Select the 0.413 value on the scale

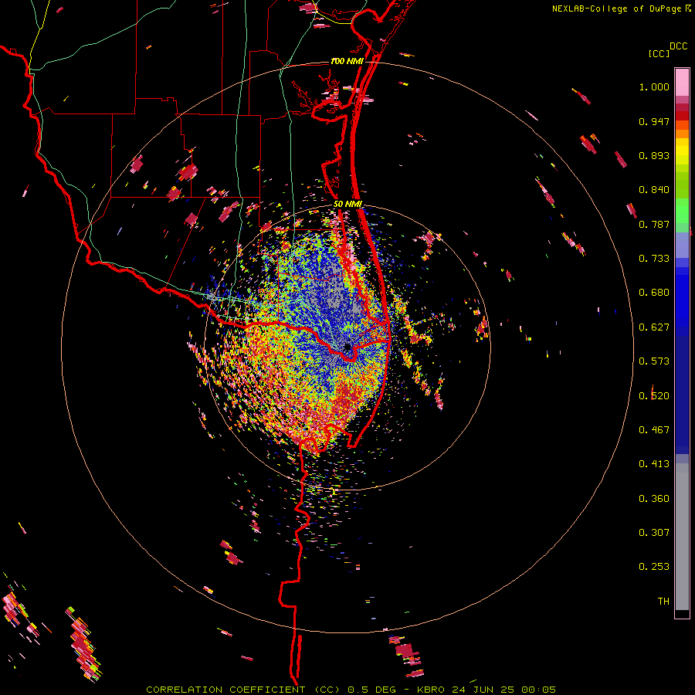pos(654,464)
